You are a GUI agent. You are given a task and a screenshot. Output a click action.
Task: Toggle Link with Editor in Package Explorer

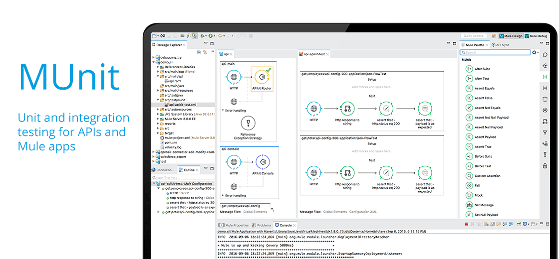(x=205, y=52)
